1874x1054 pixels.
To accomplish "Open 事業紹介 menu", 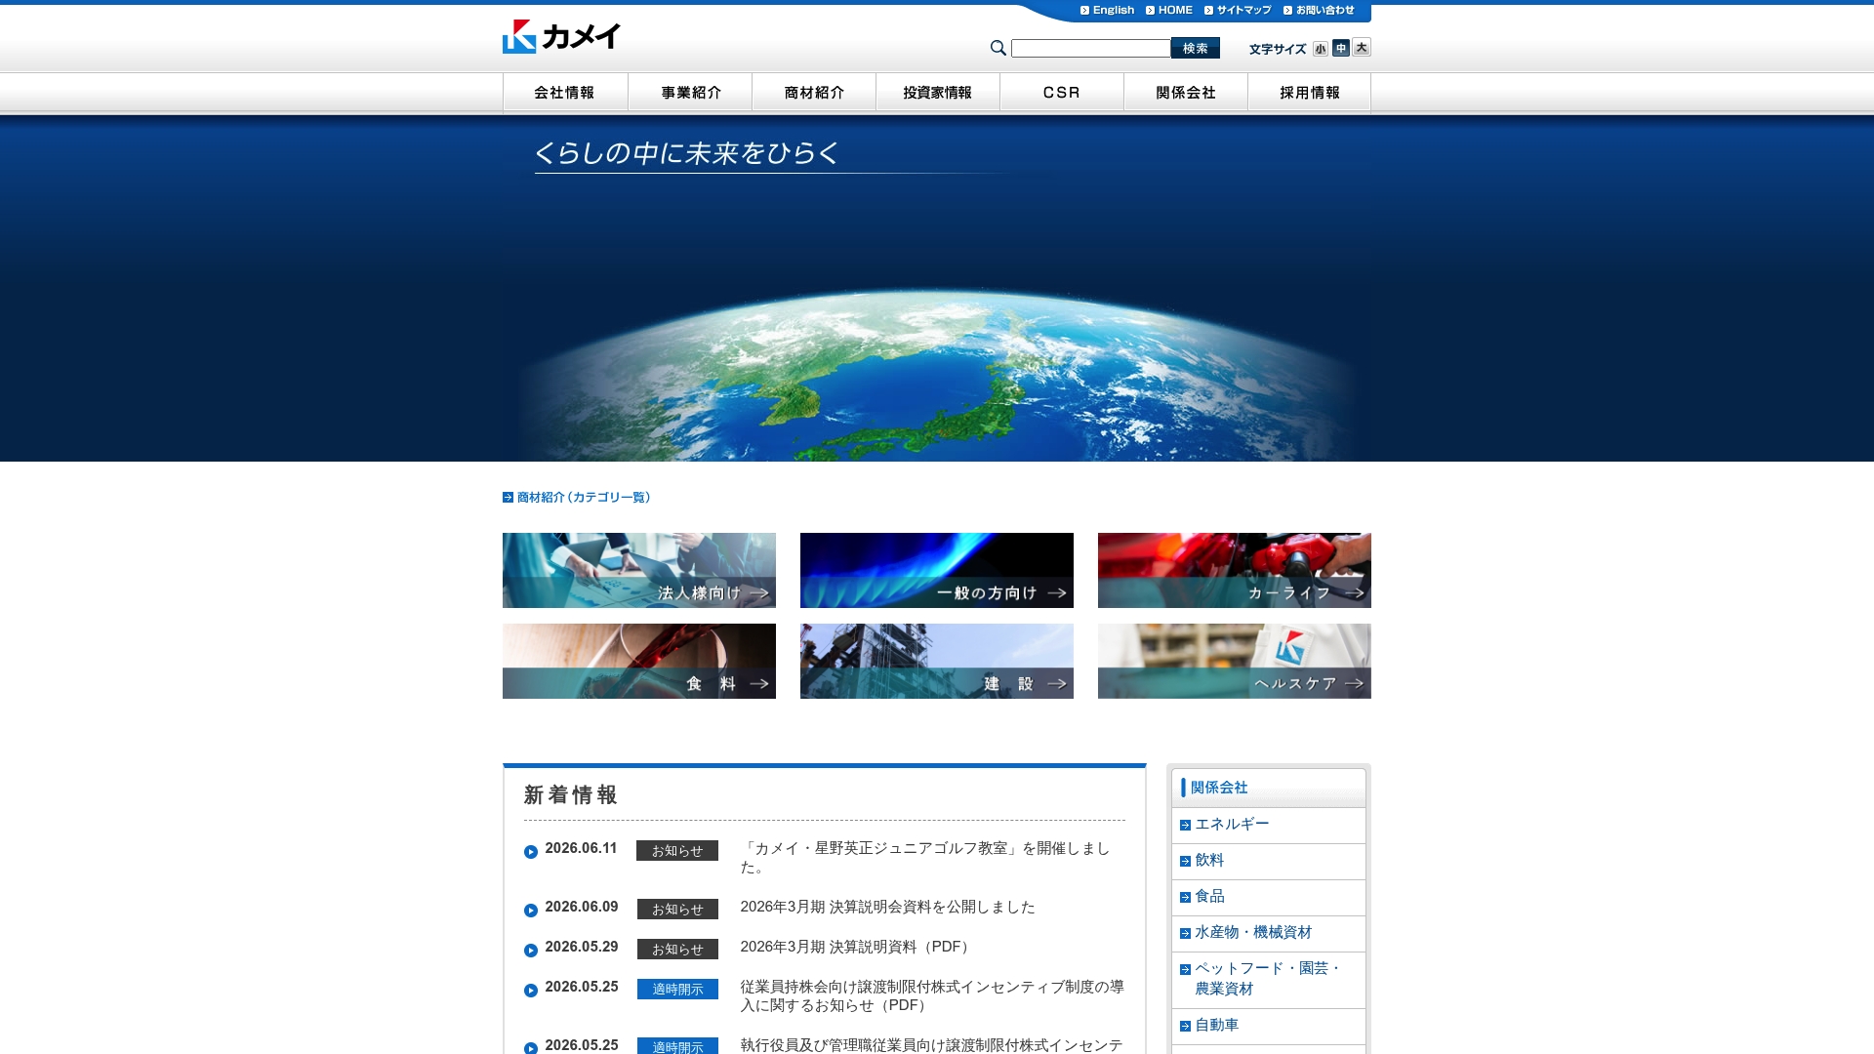I will coord(690,93).
